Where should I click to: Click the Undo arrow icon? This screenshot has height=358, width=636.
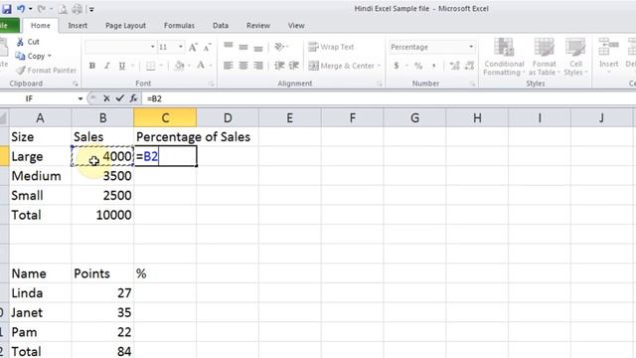point(21,9)
